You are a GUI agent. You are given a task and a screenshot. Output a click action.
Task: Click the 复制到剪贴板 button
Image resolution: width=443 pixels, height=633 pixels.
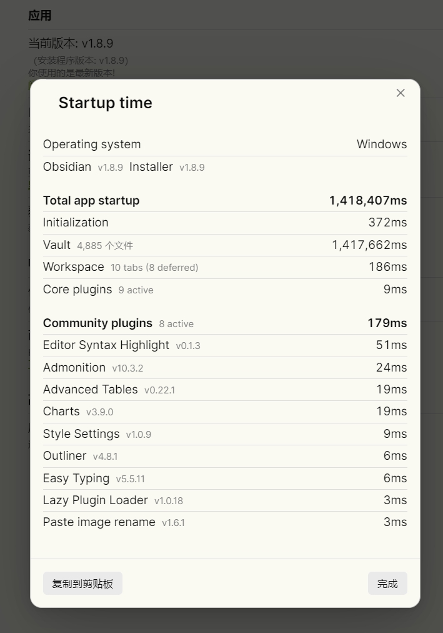pos(82,584)
